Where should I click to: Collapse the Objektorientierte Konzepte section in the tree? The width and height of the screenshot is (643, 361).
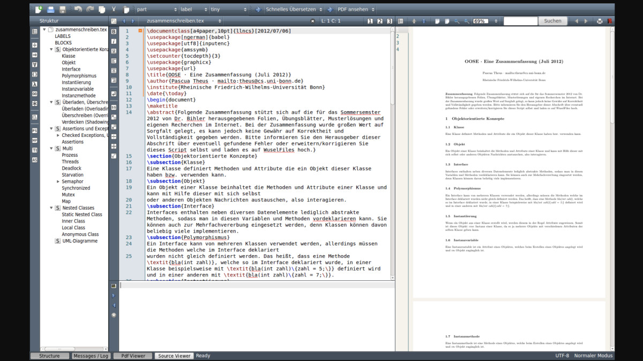tap(51, 49)
